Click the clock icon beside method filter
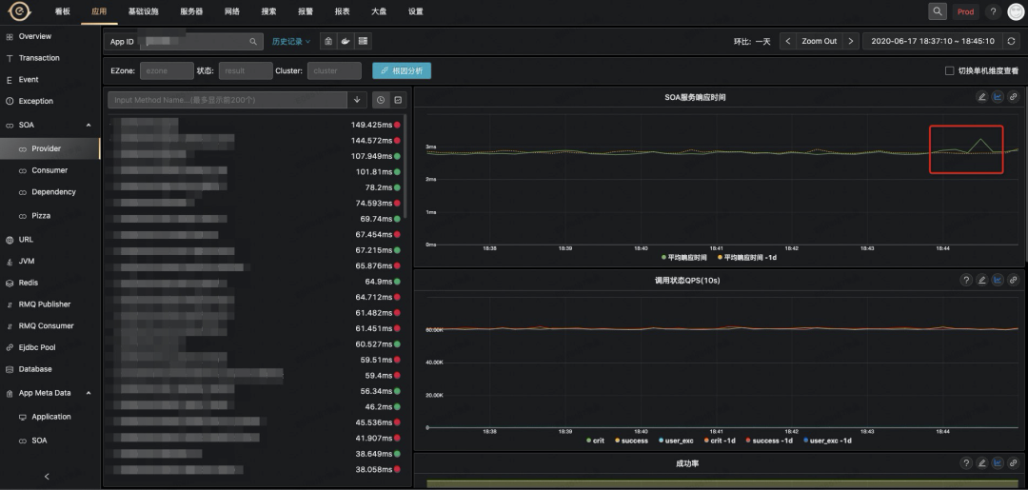Viewport: 1028px width, 490px height. click(x=380, y=100)
